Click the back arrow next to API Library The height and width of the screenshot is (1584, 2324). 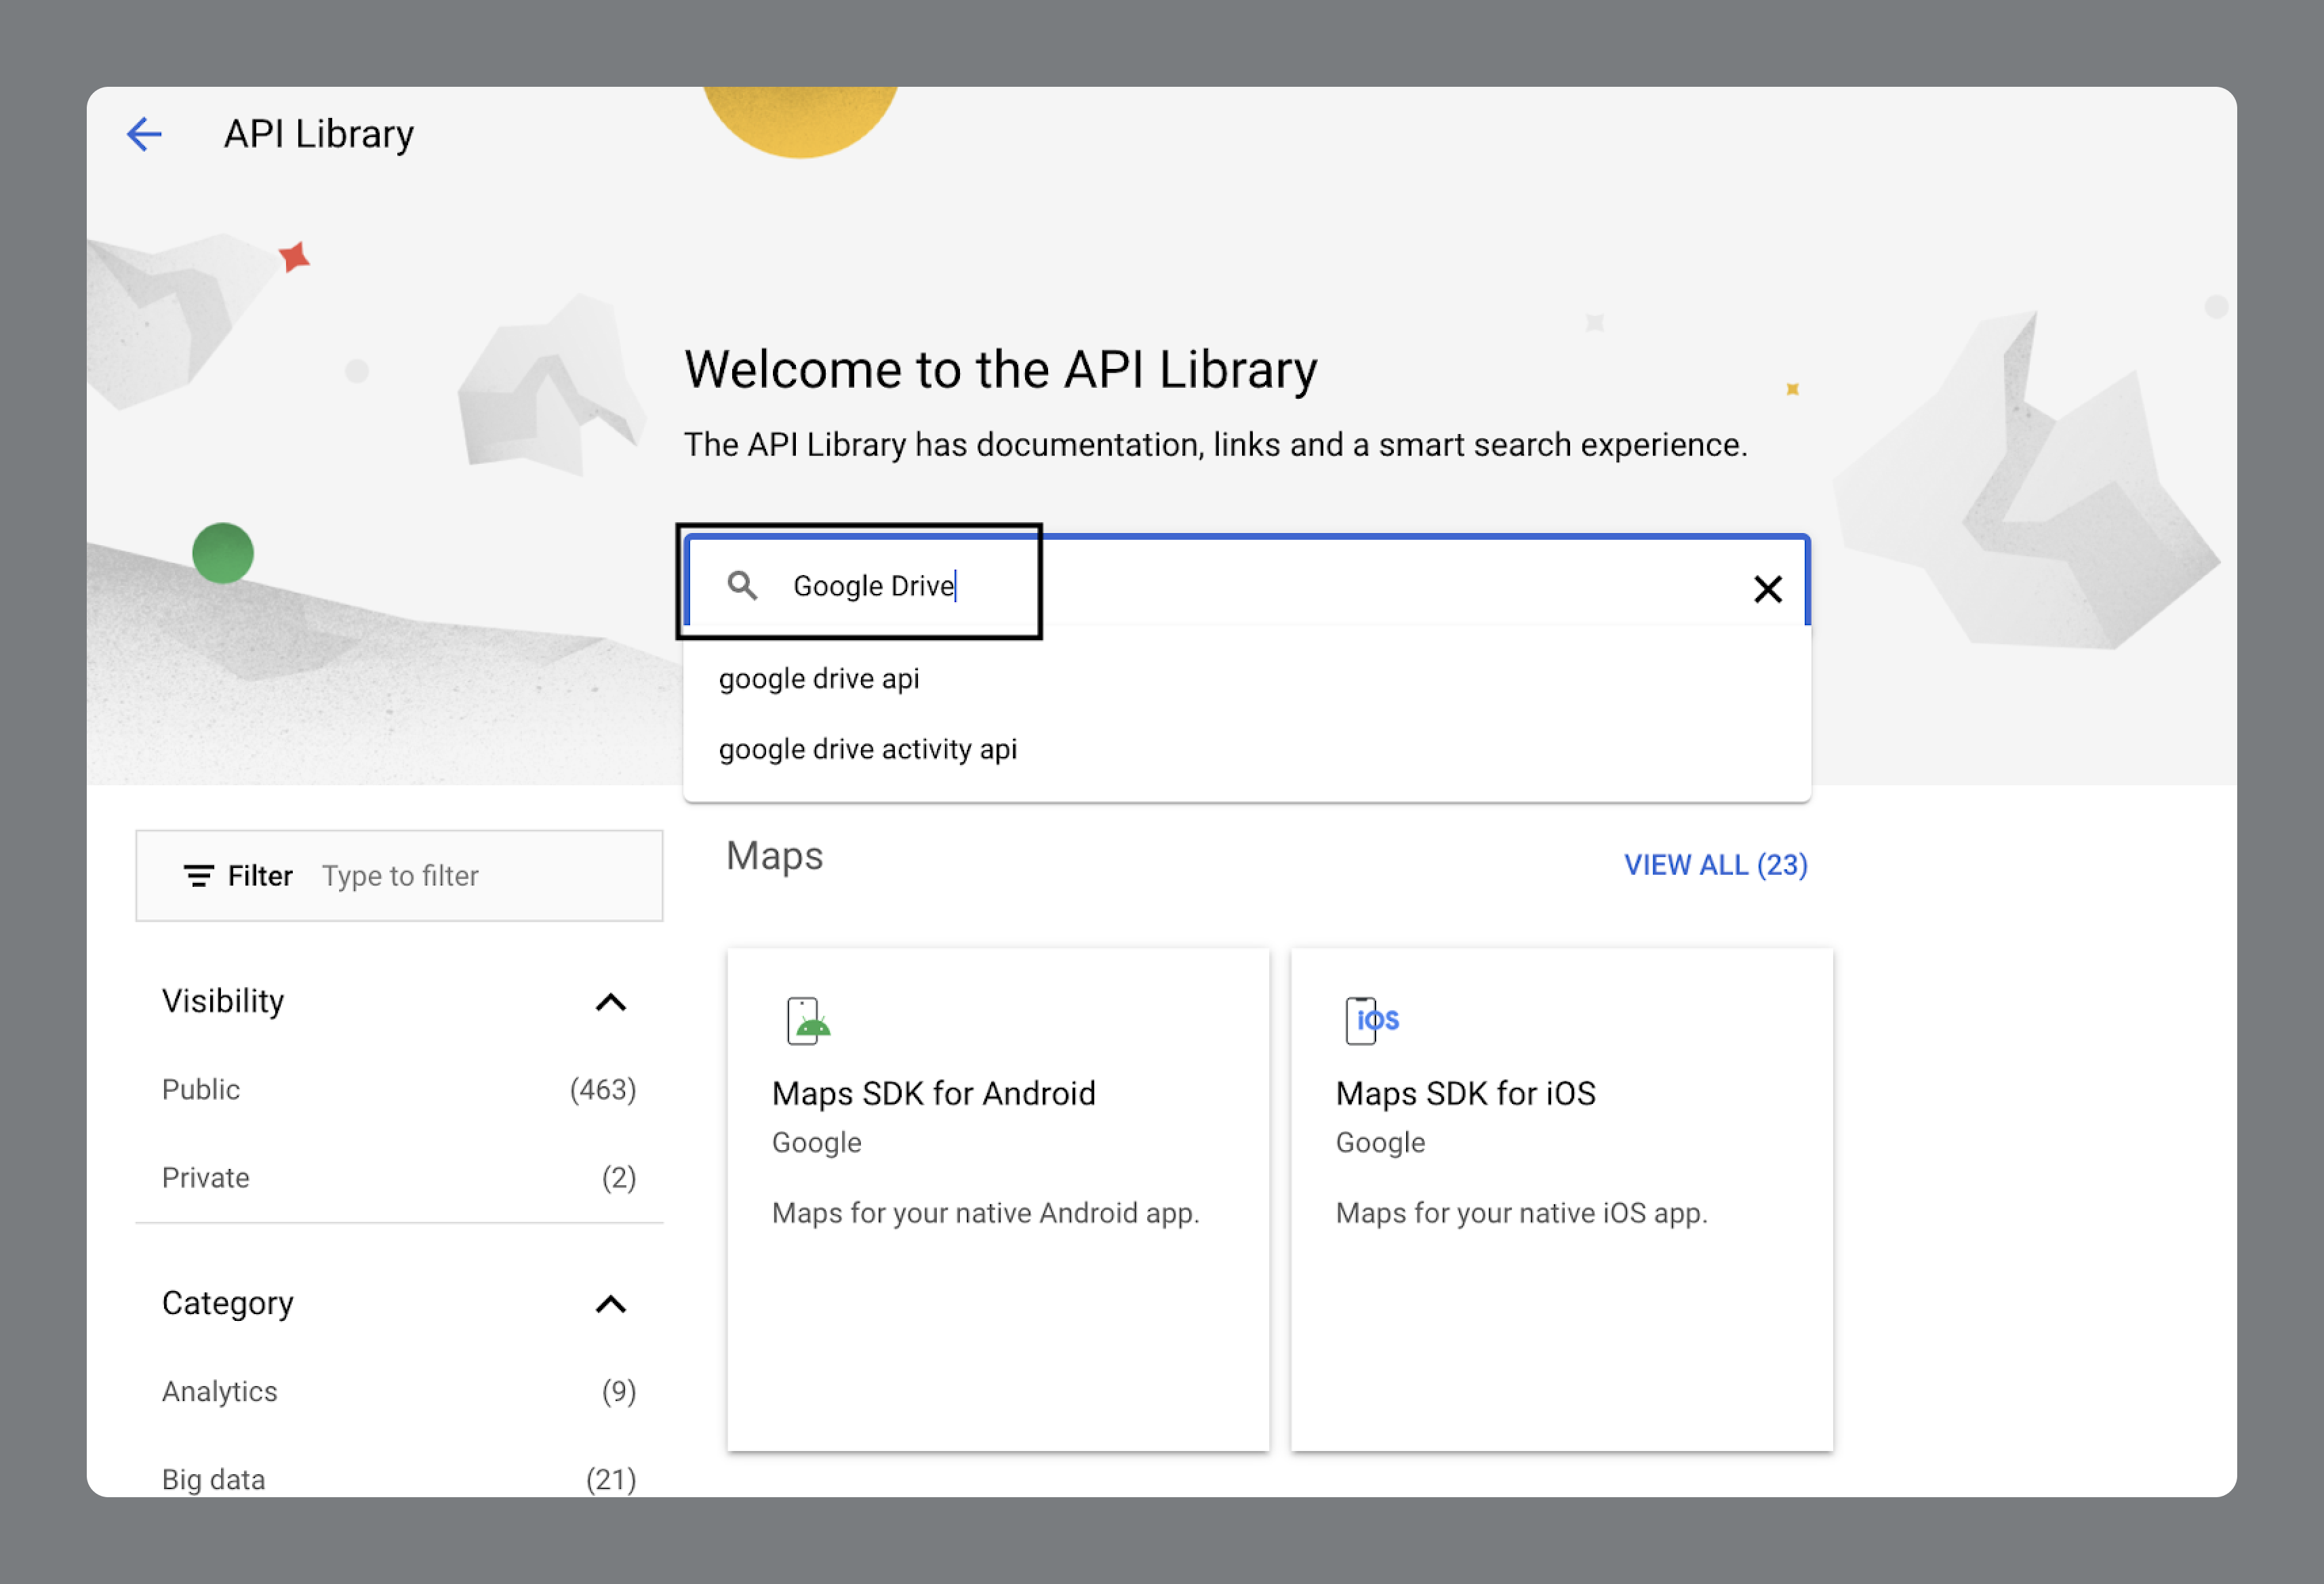[144, 134]
